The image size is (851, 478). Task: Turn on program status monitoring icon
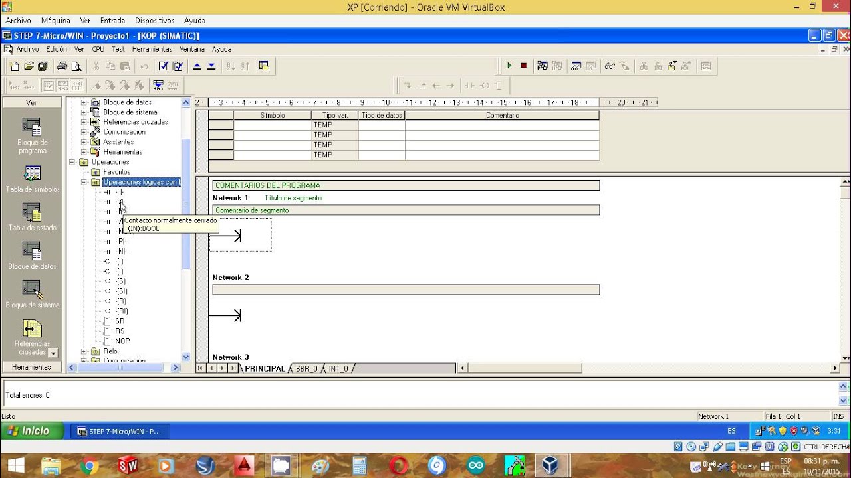point(543,66)
